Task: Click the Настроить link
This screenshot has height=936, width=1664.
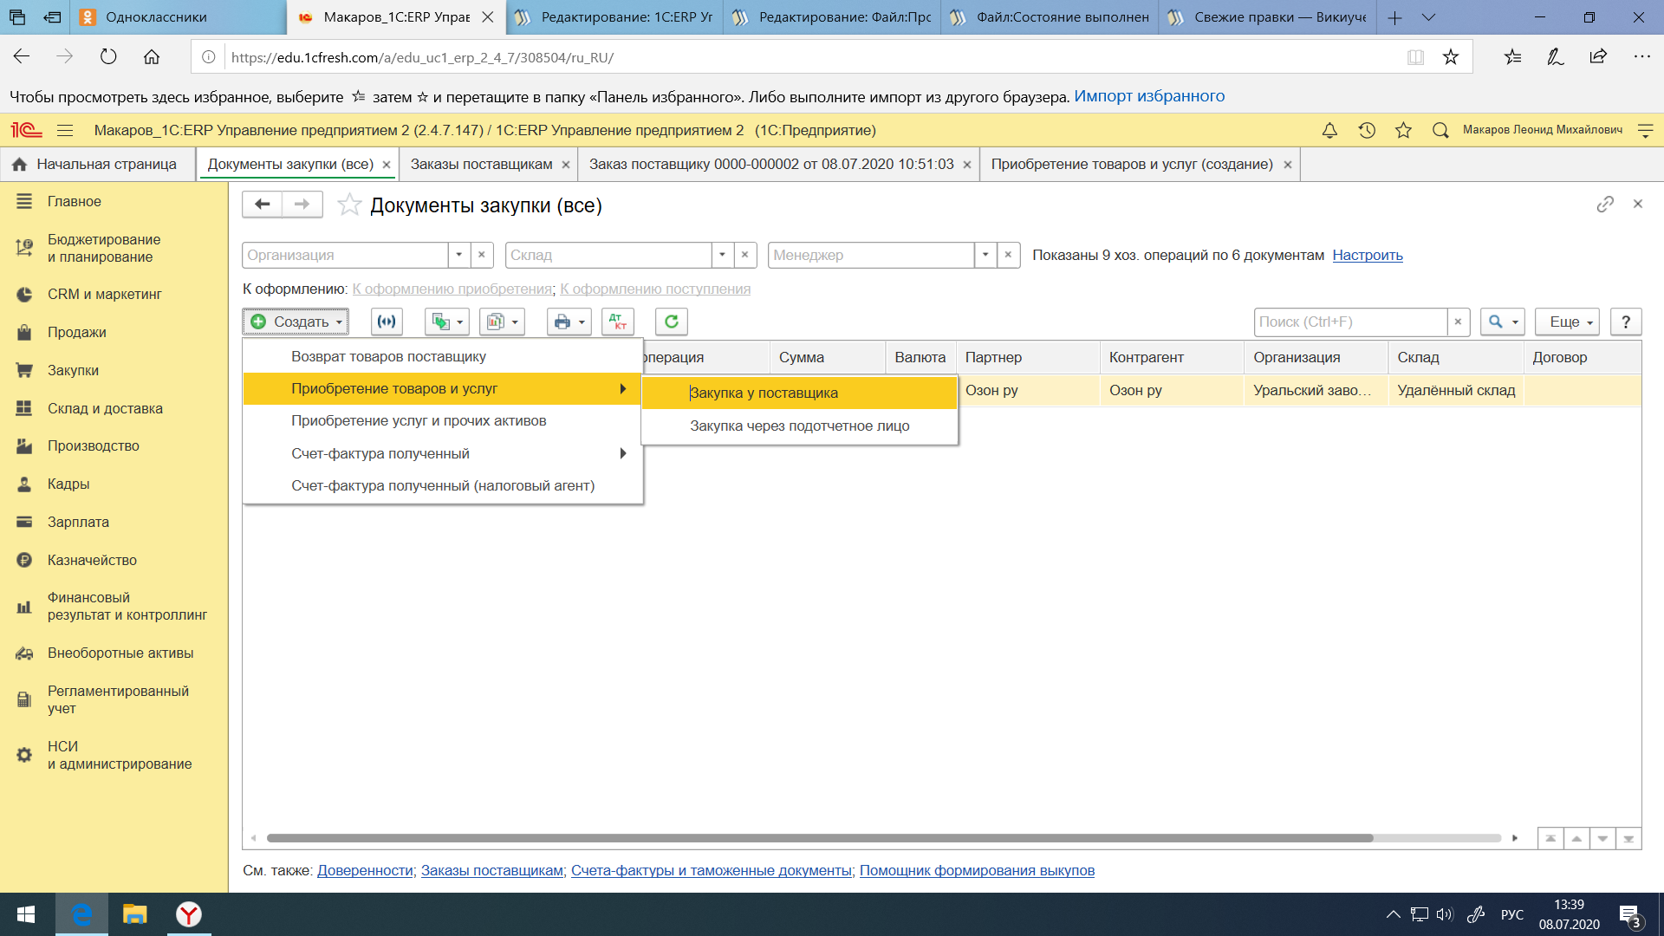Action: (1367, 255)
